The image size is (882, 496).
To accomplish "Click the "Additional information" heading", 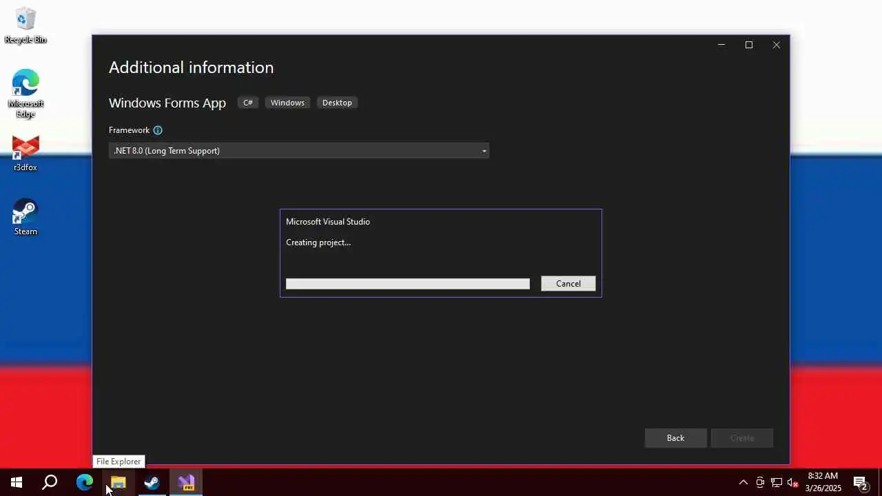I will (x=192, y=68).
